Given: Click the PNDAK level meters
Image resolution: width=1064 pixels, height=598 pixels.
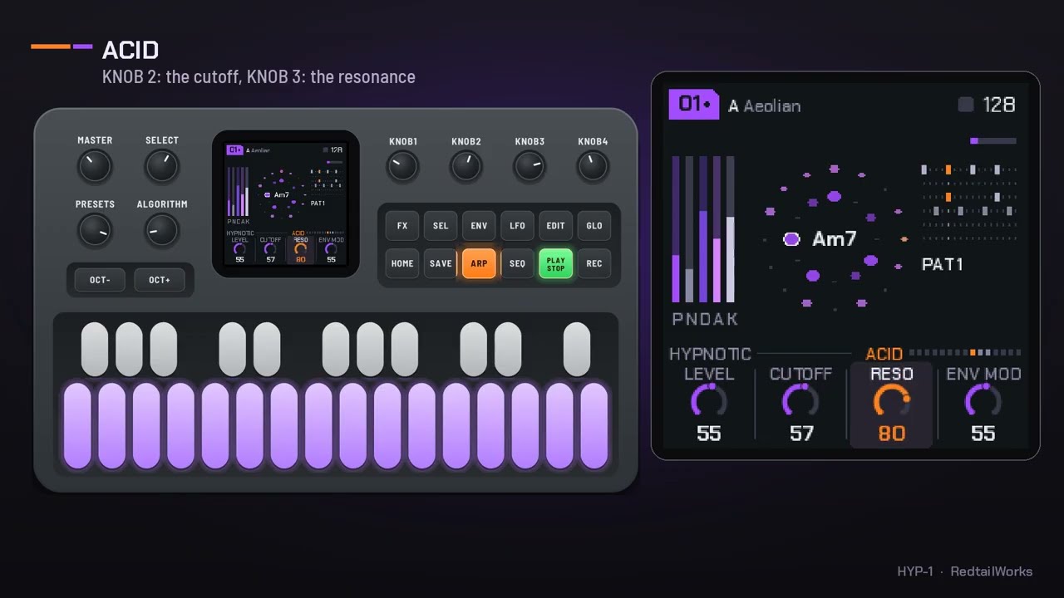Looking at the screenshot, I should [704, 230].
